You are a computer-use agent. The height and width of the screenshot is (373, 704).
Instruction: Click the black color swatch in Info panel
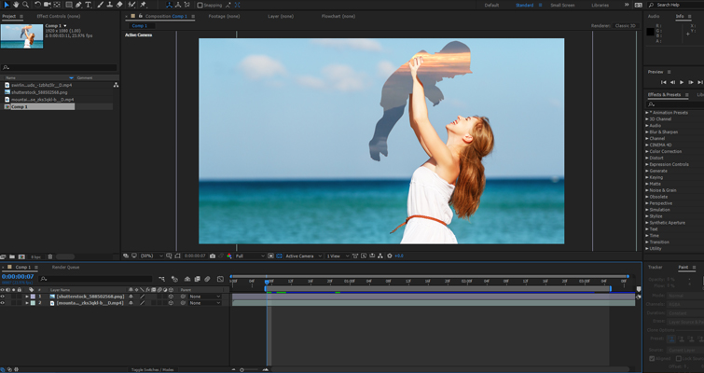click(650, 32)
